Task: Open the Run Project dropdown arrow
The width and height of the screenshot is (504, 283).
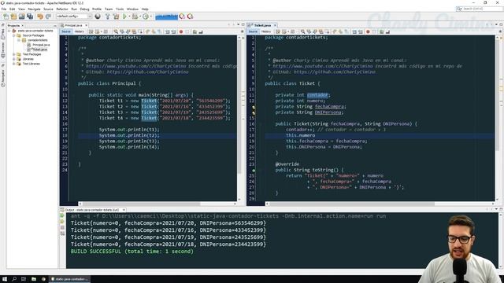Action: (129, 17)
